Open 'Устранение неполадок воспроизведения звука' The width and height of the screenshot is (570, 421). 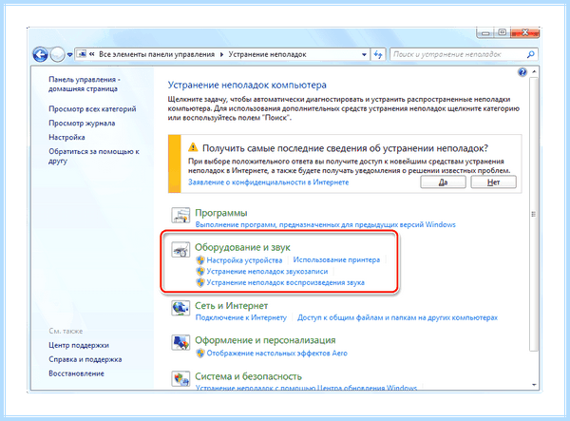click(x=285, y=283)
